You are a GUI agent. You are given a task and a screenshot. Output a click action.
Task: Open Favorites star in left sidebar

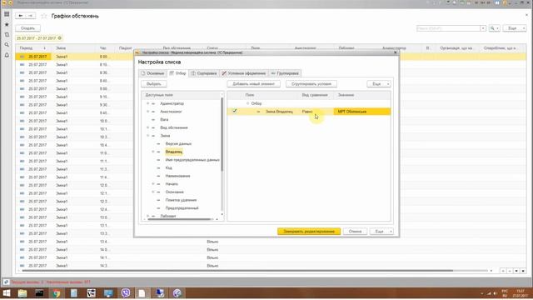(x=7, y=24)
